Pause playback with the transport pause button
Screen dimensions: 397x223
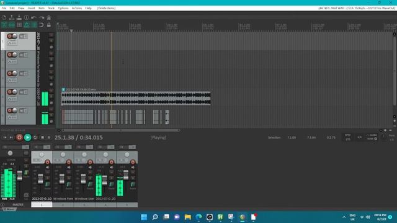coord(49,138)
